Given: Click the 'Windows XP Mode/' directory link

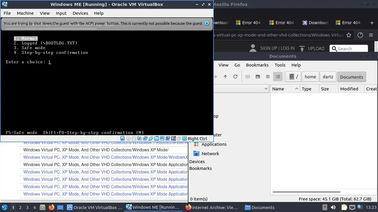Looking at the screenshot, I should click(96, 150).
